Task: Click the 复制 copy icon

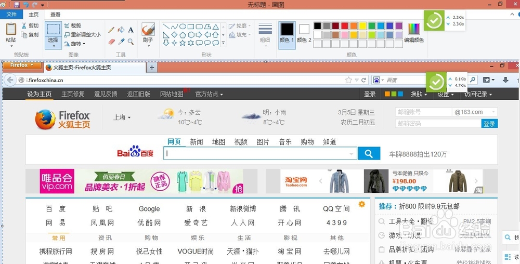Action: [24, 34]
